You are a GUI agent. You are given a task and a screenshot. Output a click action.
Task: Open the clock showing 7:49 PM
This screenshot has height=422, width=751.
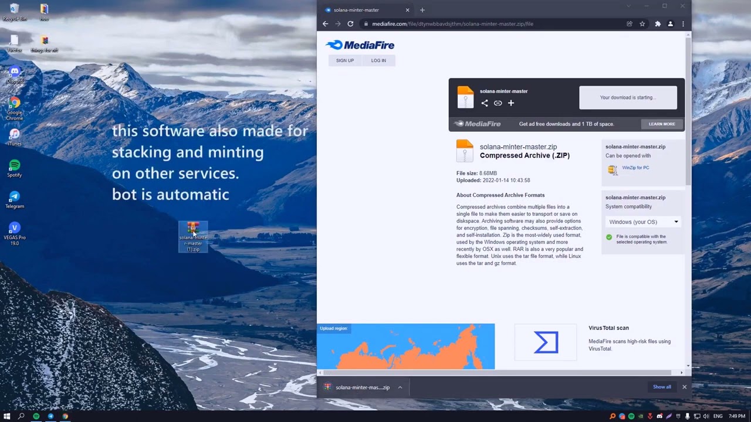[x=737, y=416]
